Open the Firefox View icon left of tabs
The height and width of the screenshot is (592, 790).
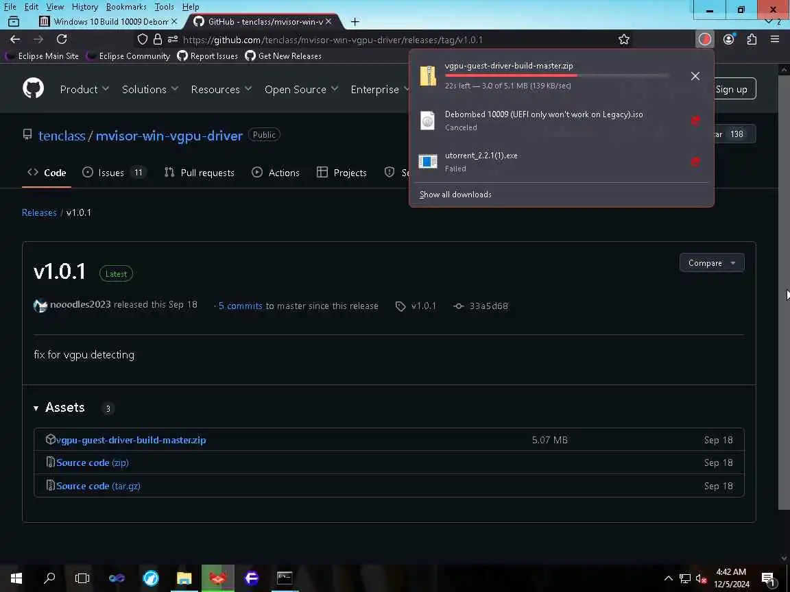[x=14, y=22]
